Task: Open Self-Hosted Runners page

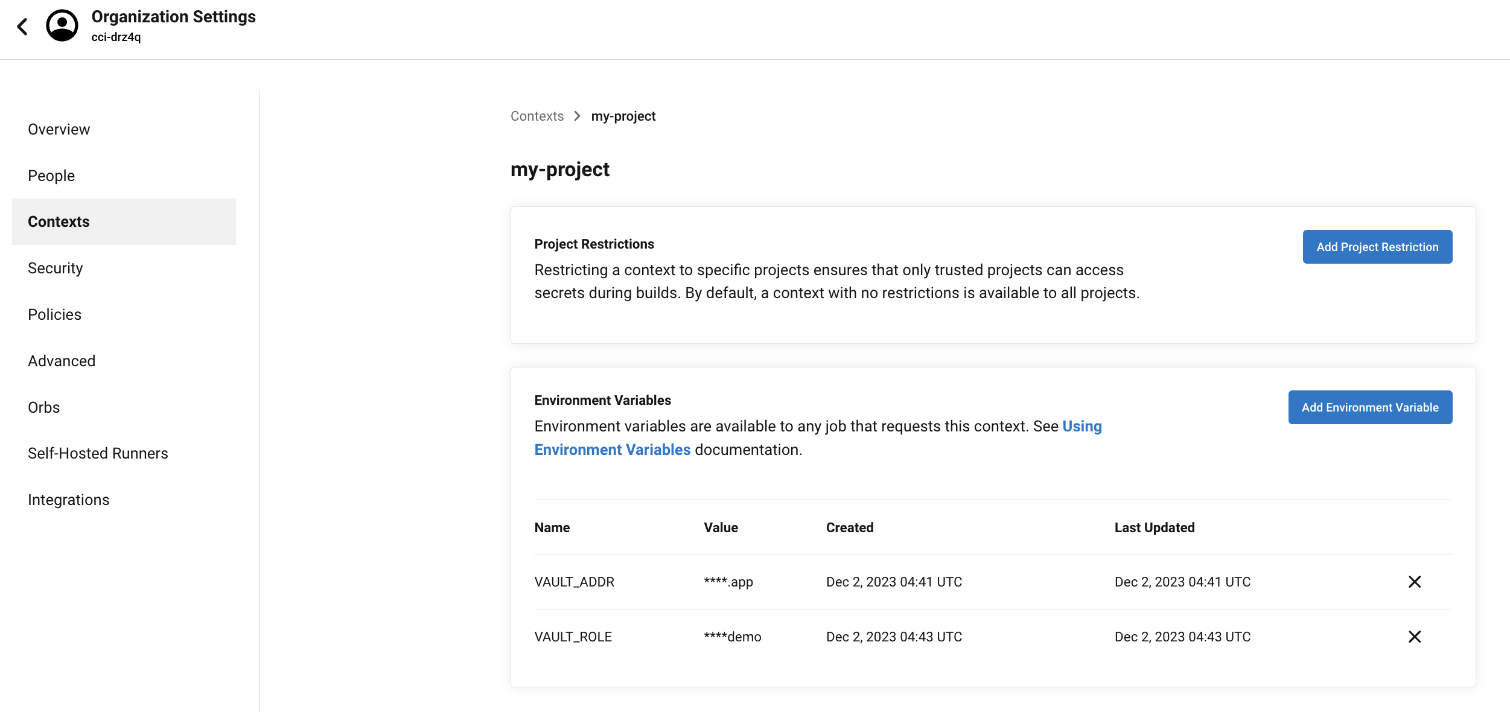Action: (98, 453)
